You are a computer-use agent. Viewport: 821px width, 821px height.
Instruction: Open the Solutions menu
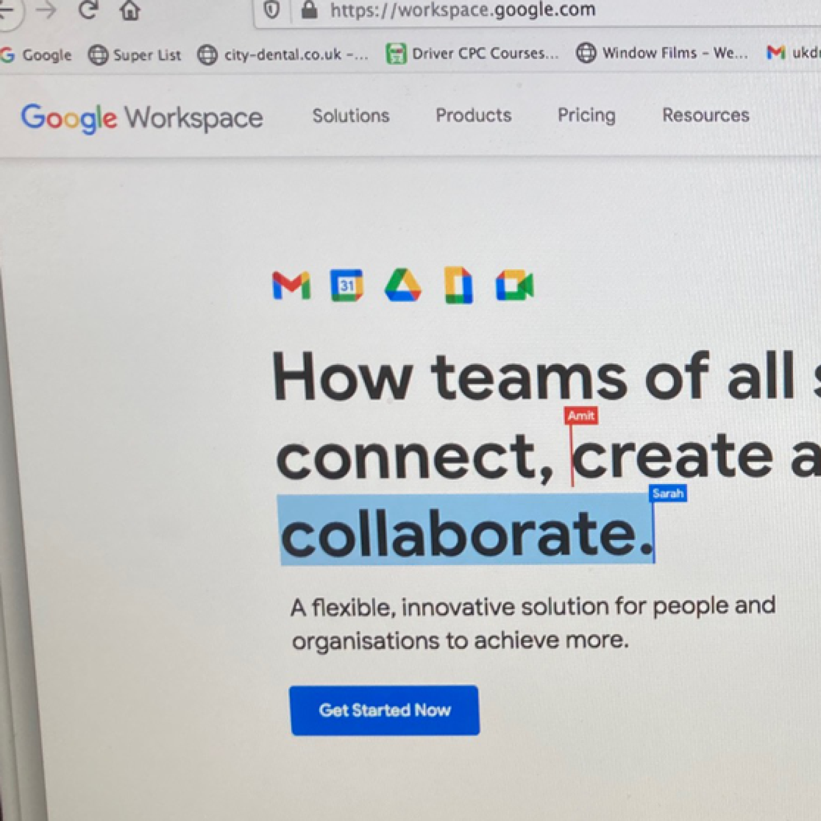click(351, 116)
